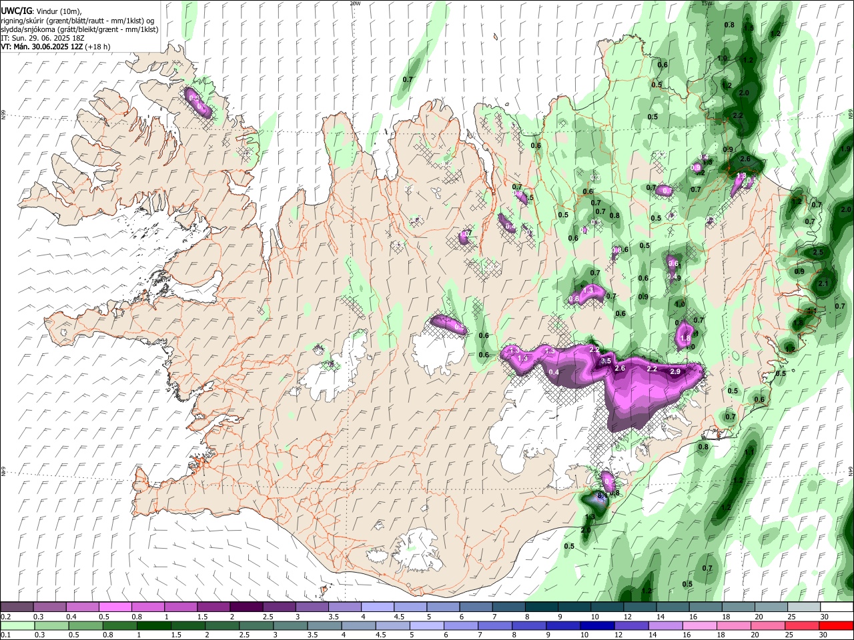The width and height of the screenshot is (854, 640).
Task: Select the slate blue 6–7 swatch in the upper legend row
Action: coord(476,607)
